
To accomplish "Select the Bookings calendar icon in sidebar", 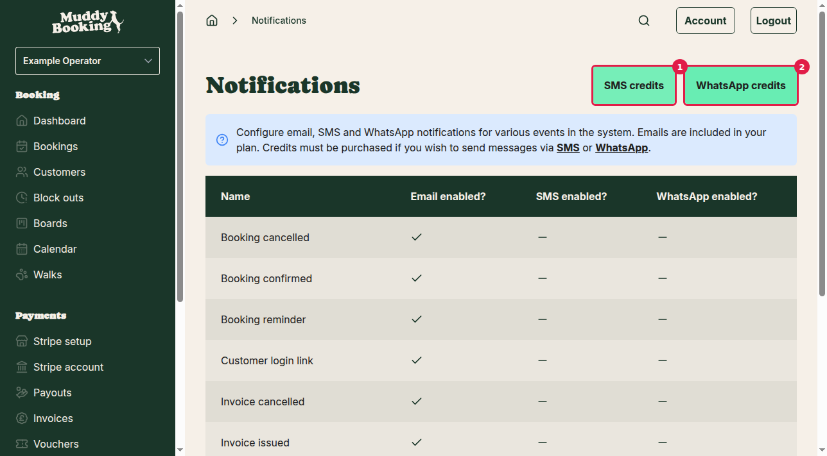I will pyautogui.click(x=21, y=146).
